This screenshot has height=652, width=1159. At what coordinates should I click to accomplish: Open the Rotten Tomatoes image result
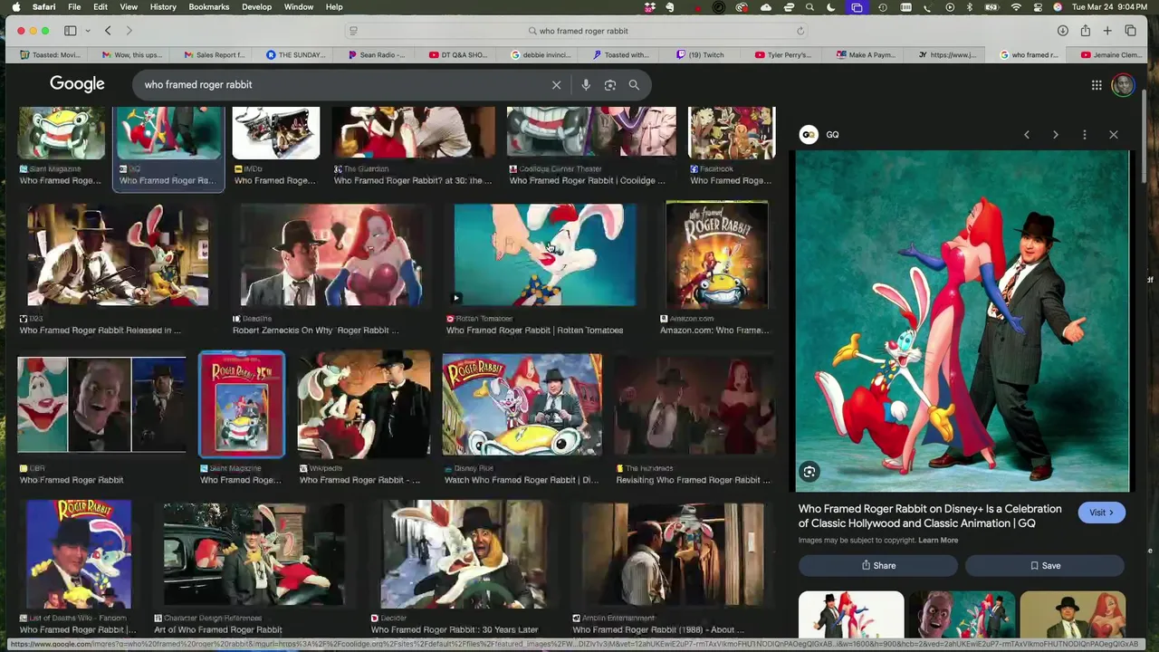544,255
